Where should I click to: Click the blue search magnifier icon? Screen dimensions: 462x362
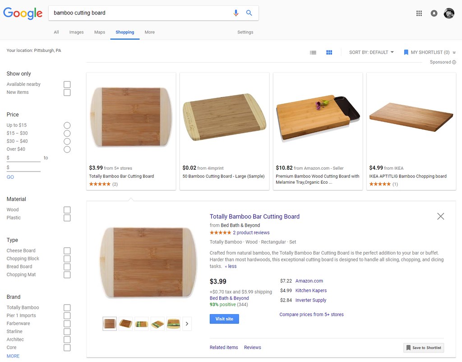249,13
